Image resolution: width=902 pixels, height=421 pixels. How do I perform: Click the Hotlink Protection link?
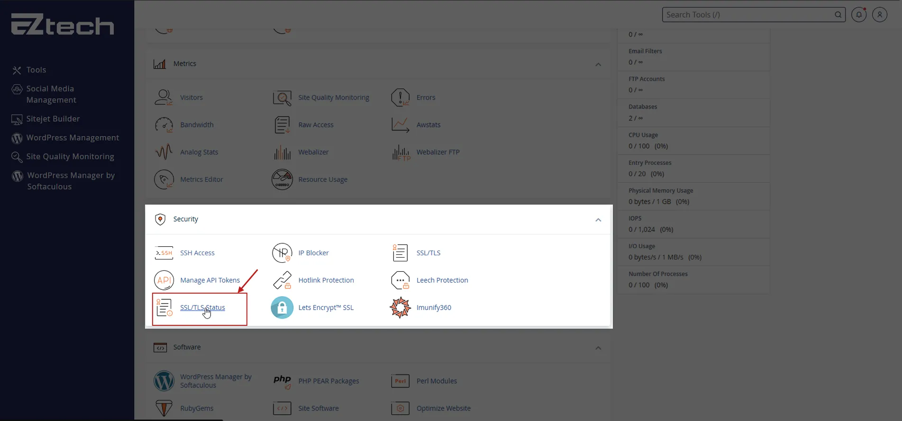click(326, 280)
